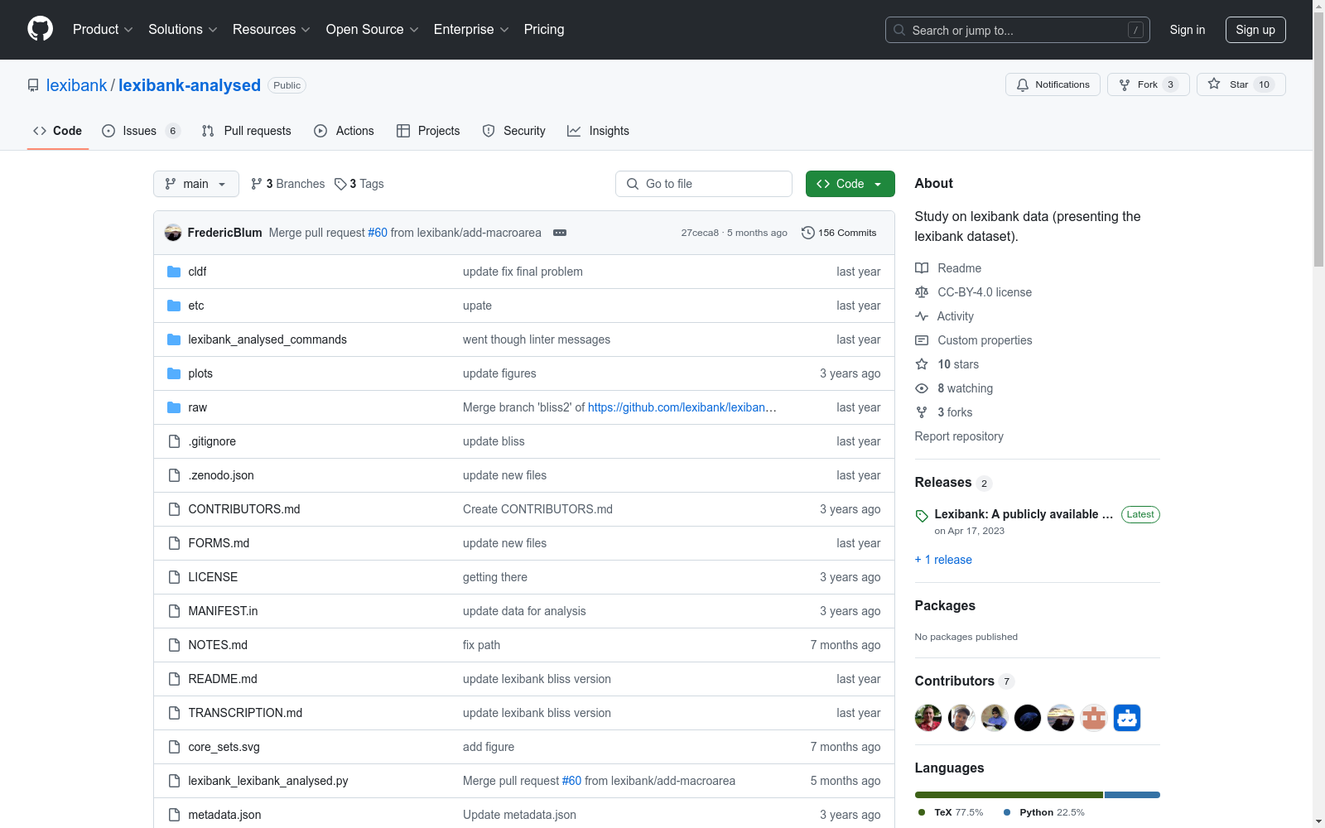Focus the Go to file input
Image resolution: width=1325 pixels, height=828 pixels.
point(704,184)
